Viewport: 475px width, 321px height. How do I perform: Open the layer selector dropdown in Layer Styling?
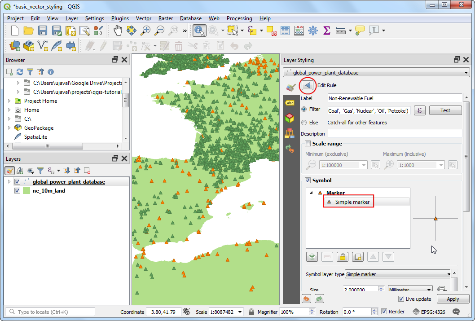tap(376, 72)
